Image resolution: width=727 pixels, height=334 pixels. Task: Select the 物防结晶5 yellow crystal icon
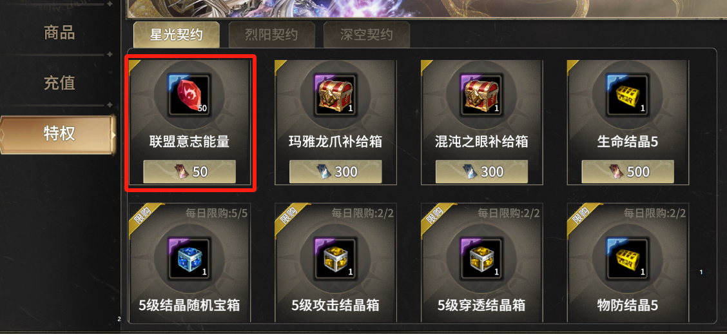628,259
